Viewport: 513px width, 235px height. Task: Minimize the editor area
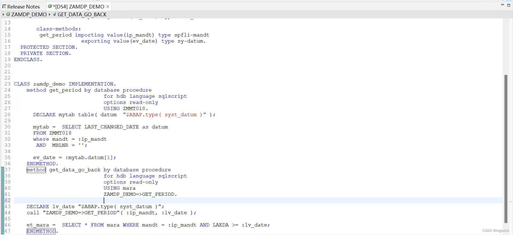tap(502, 5)
